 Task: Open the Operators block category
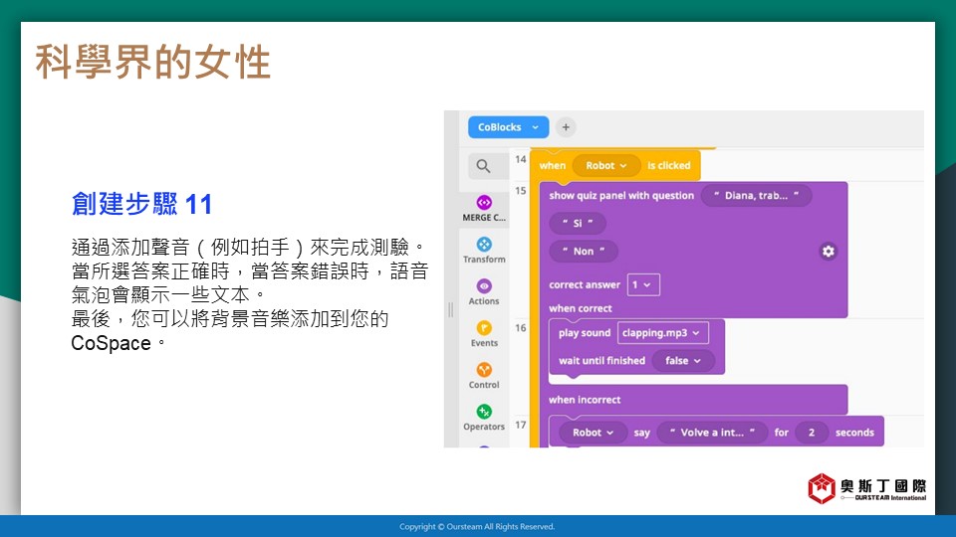point(484,418)
